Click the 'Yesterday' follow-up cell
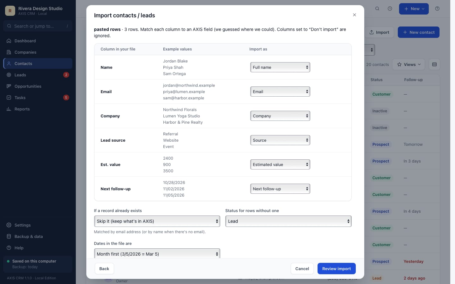The height and width of the screenshot is (284, 455). coord(413,261)
